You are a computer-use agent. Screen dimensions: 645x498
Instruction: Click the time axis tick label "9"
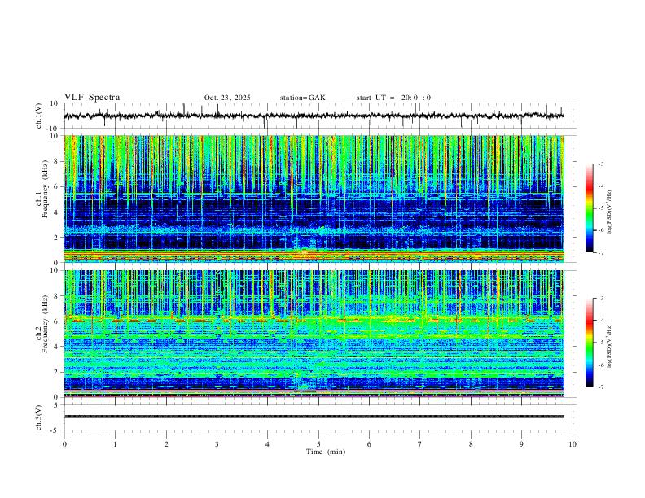tap(521, 444)
